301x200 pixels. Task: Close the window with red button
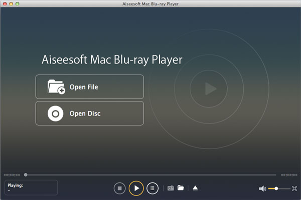point(5,4)
